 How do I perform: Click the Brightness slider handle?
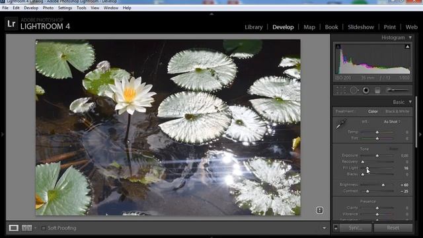click(x=383, y=185)
